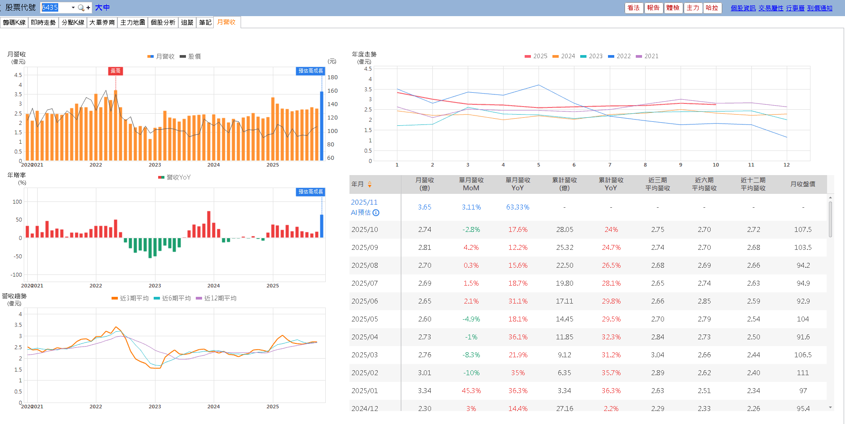845x424 pixels.
Task: Click the red 最高 marker on revenue chart
Action: click(x=116, y=71)
